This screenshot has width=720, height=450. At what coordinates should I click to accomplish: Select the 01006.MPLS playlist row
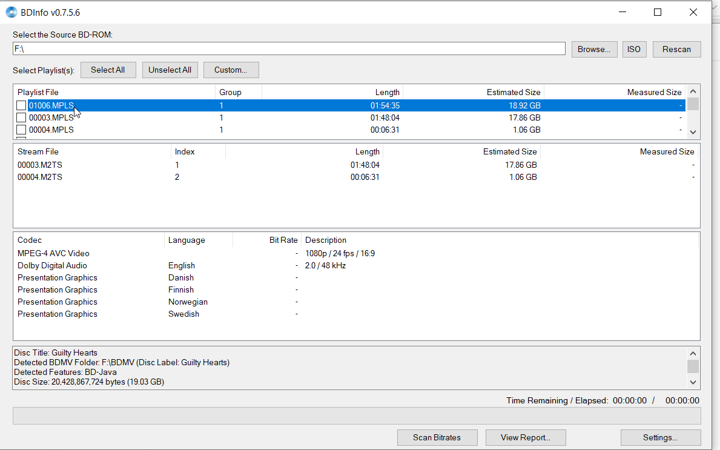pos(351,105)
